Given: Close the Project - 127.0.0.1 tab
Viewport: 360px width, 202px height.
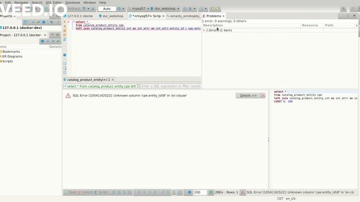Looking at the screenshot, I should (45, 35).
